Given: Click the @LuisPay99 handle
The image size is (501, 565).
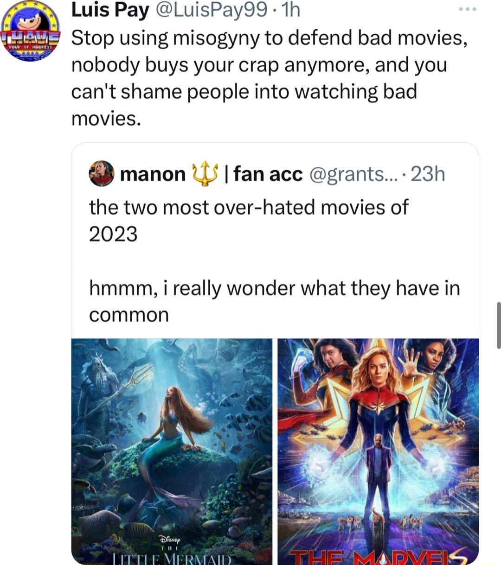Looking at the screenshot, I should 210,10.
